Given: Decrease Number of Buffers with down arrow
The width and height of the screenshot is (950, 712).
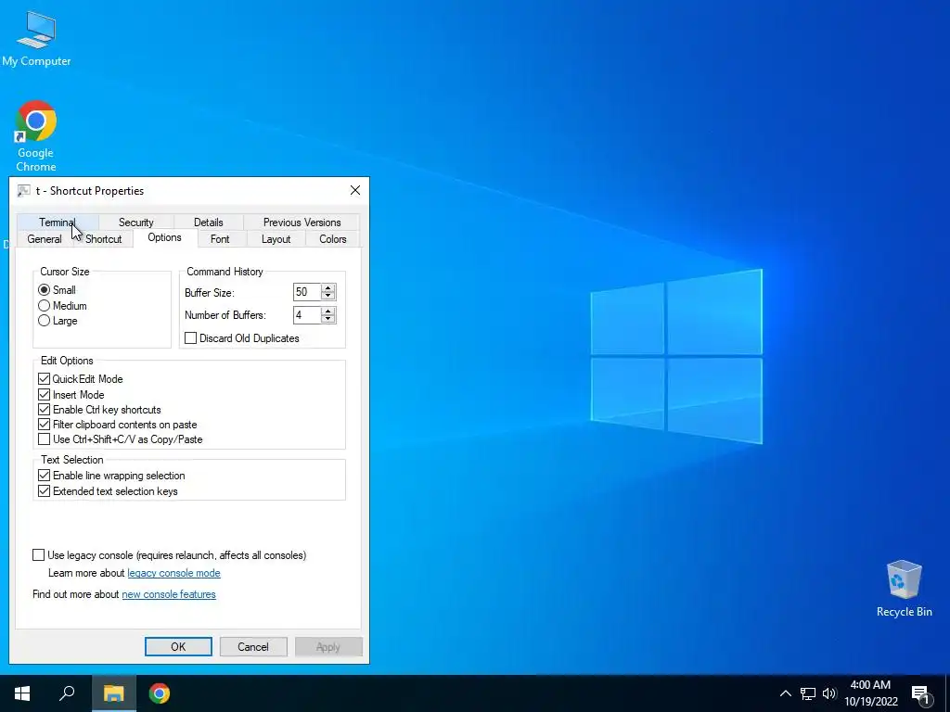Looking at the screenshot, I should tap(328, 319).
